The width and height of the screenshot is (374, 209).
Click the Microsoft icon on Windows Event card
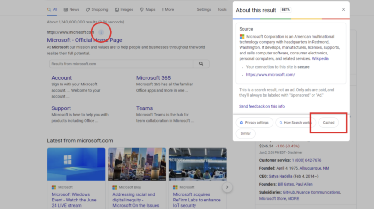54,187
